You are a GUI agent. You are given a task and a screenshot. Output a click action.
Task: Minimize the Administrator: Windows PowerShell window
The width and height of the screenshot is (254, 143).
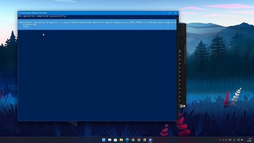point(164,13)
